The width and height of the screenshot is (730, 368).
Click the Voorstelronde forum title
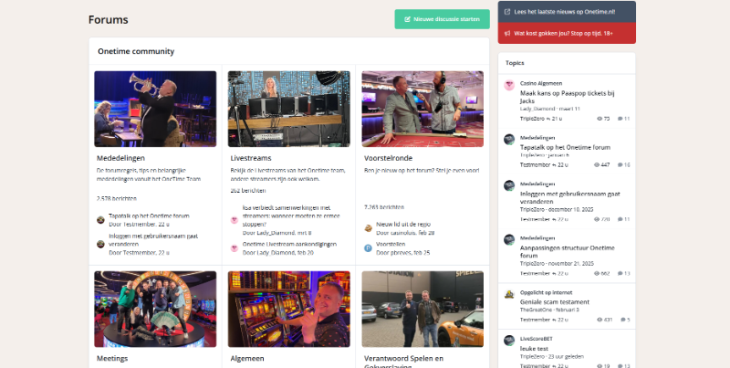390,158
